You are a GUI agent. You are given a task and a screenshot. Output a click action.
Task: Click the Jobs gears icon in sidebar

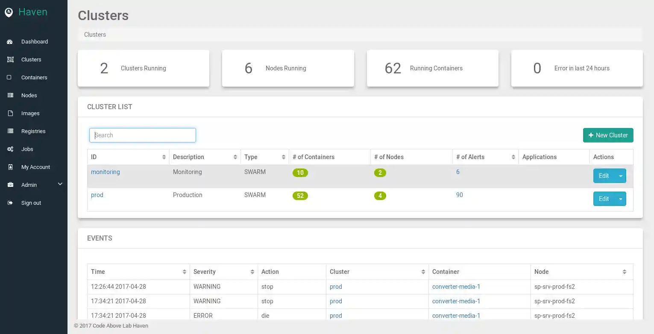pyautogui.click(x=10, y=149)
